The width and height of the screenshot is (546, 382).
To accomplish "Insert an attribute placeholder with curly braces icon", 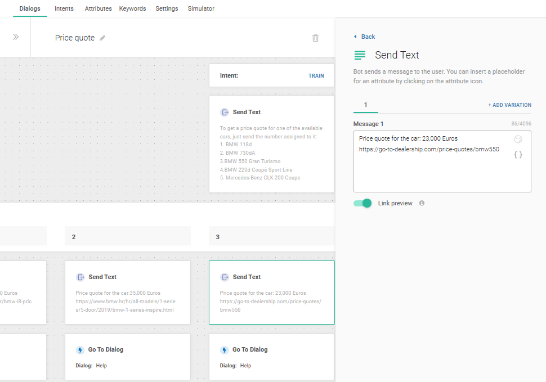I will (x=518, y=154).
